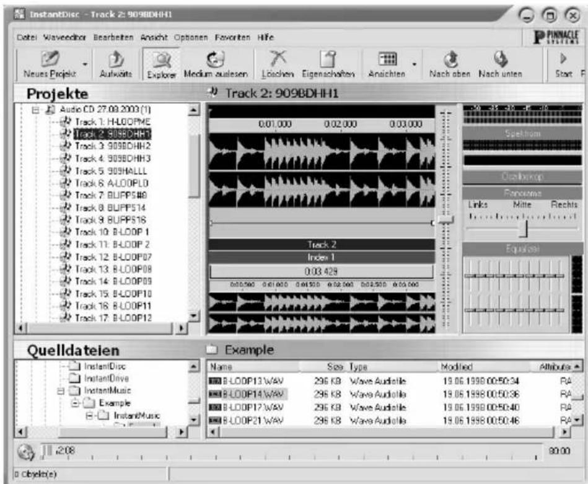This screenshot has width=588, height=484.
Task: Click the Index 1 bar
Action: click(322, 257)
